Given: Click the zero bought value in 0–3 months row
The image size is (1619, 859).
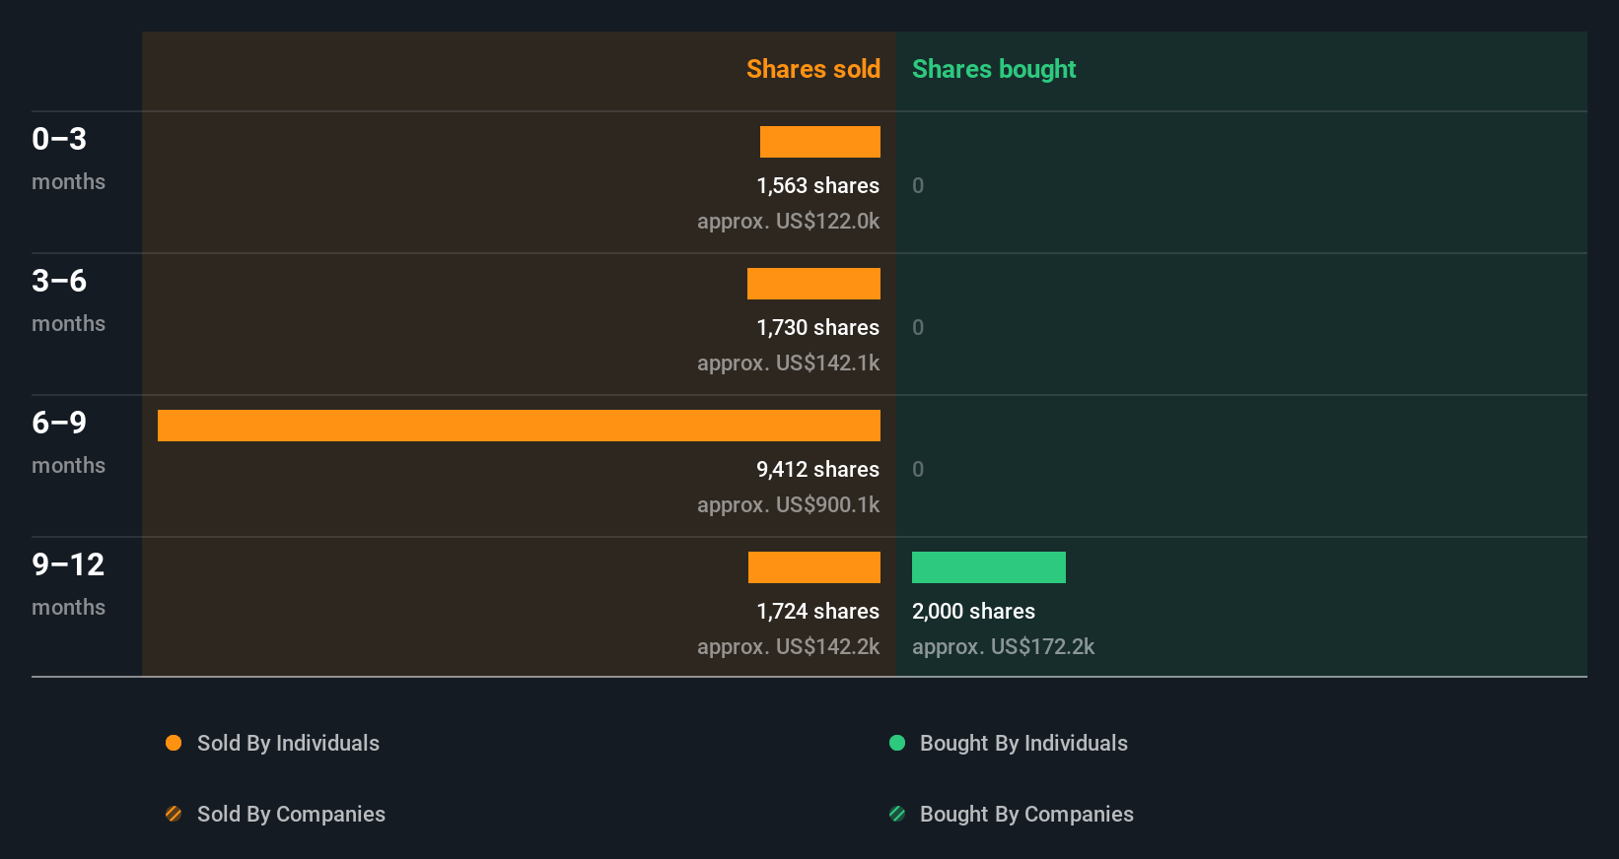Looking at the screenshot, I should tap(918, 186).
